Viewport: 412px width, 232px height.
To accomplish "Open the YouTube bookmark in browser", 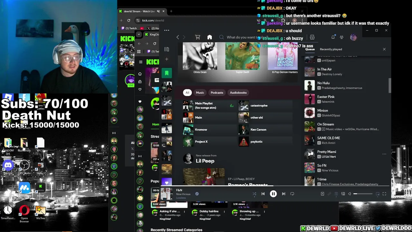I will coord(142,28).
